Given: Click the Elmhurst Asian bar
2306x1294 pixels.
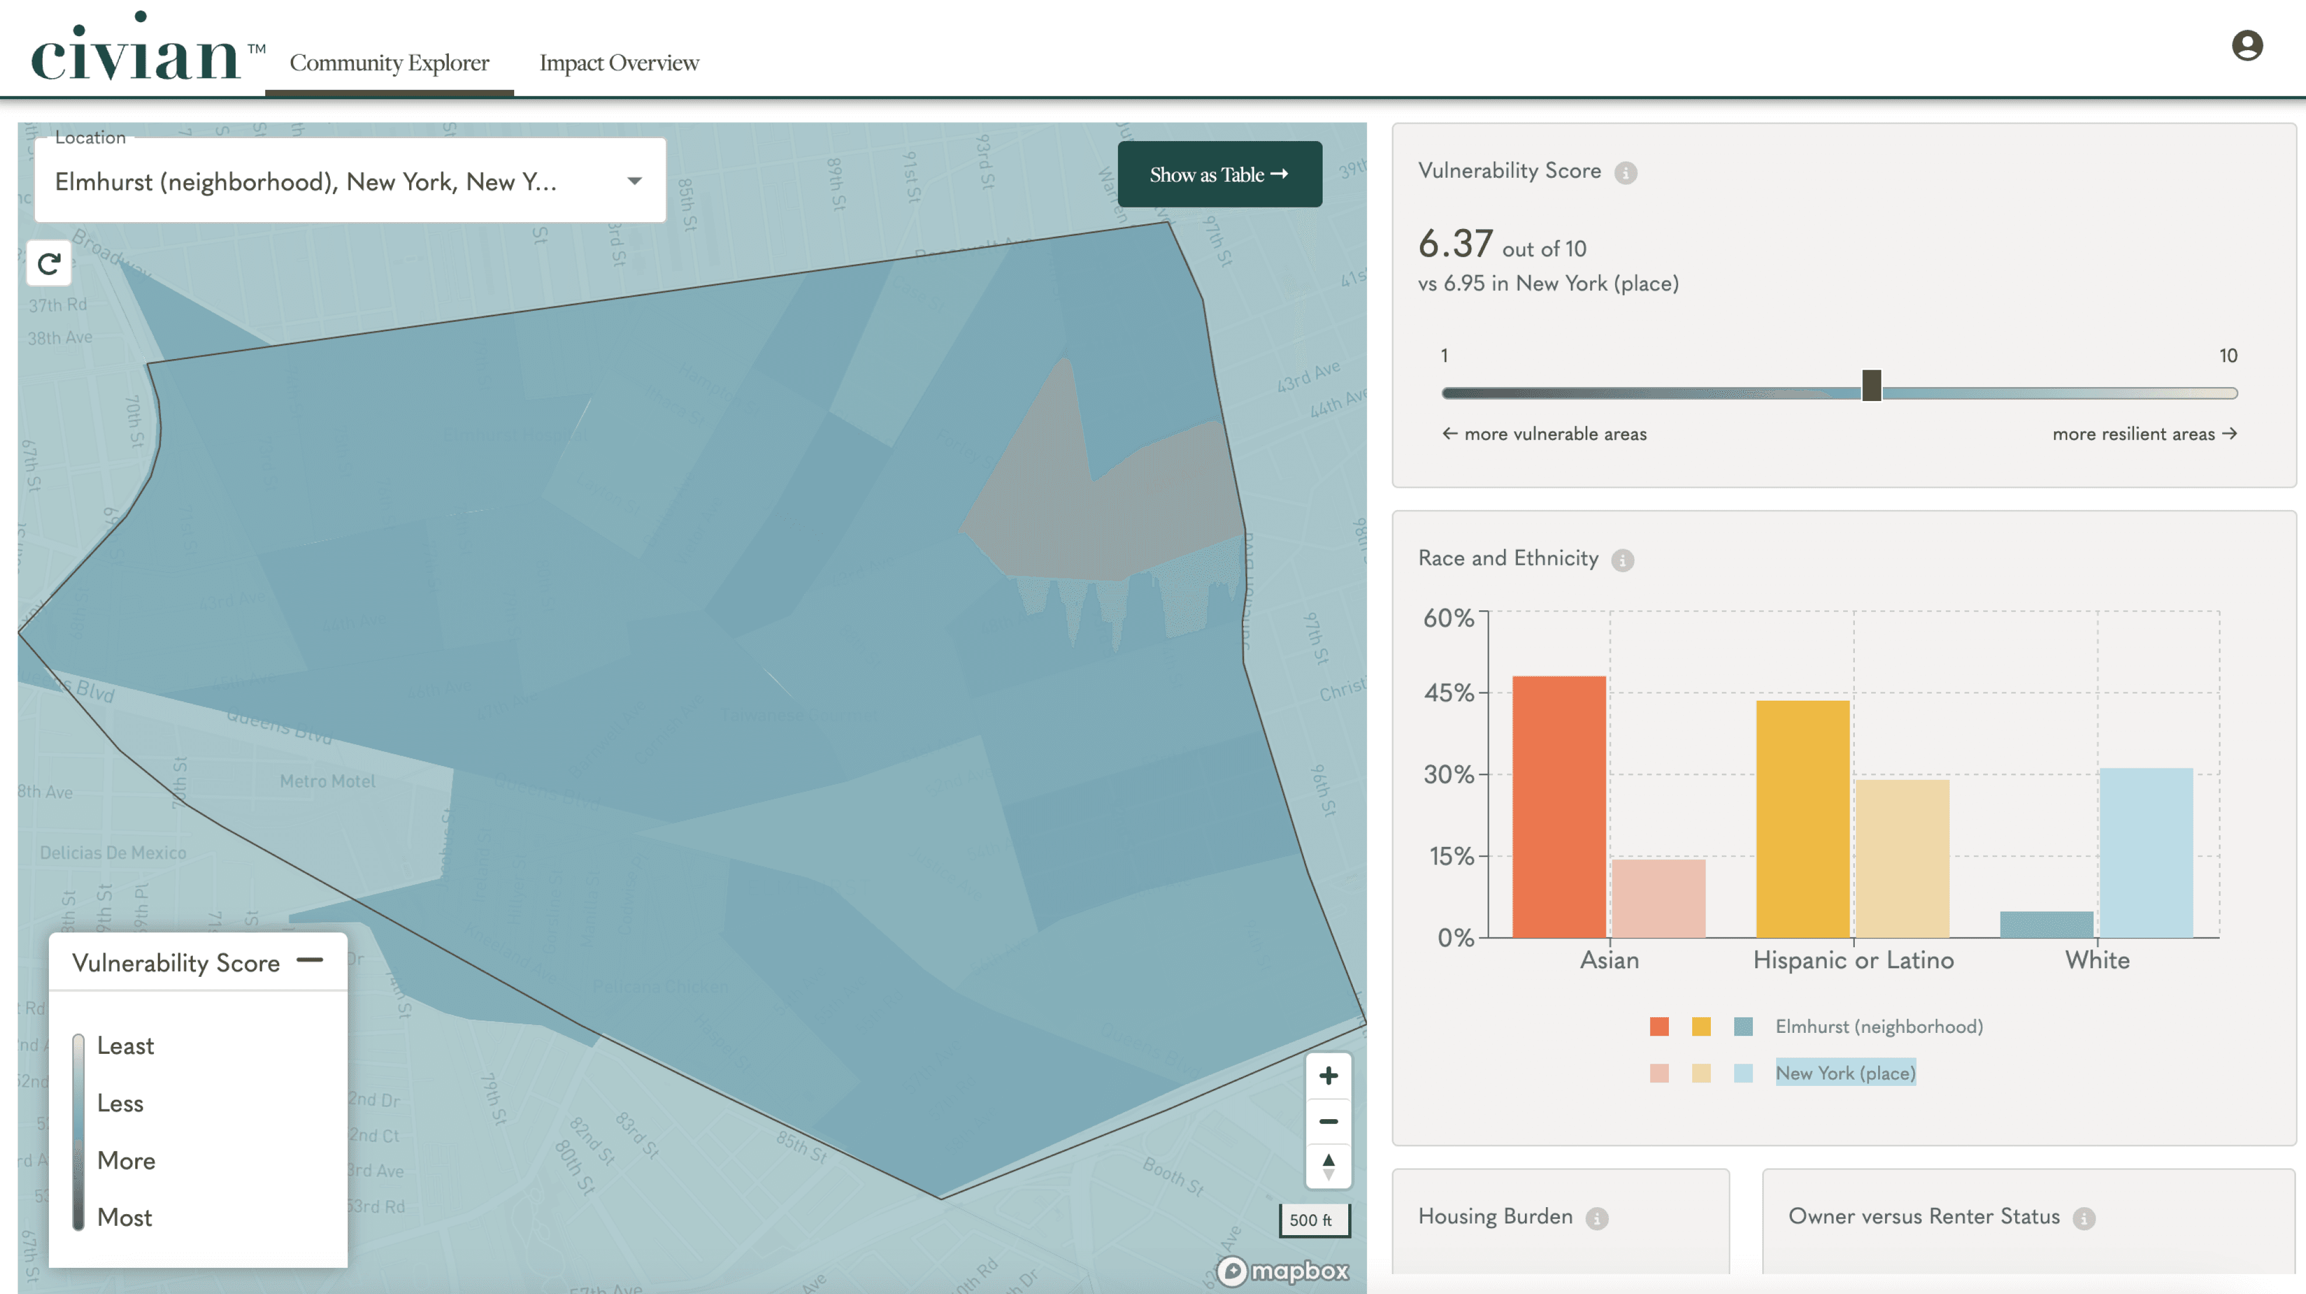Looking at the screenshot, I should click(1559, 806).
